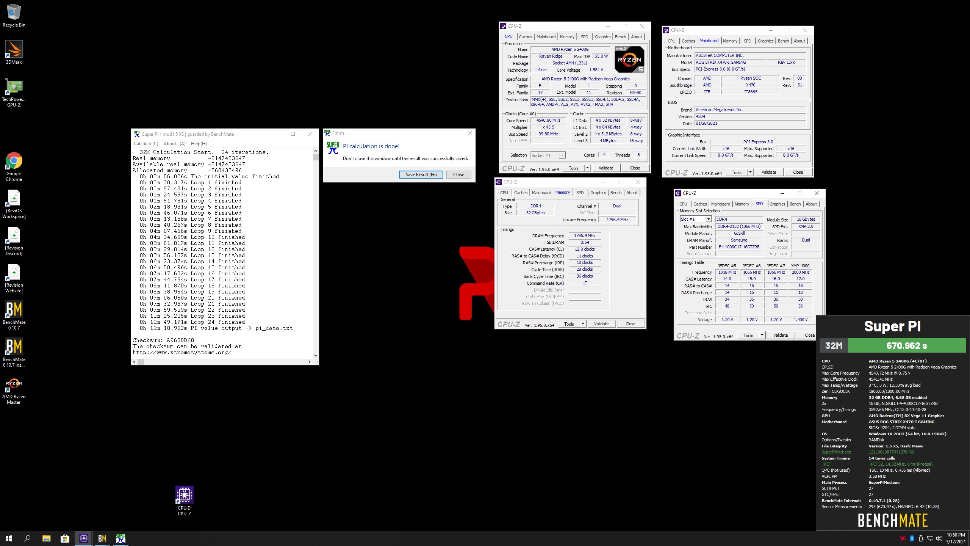The width and height of the screenshot is (970, 546).
Task: Click Tools button in the CPU-Z SPD window
Action: point(748,335)
